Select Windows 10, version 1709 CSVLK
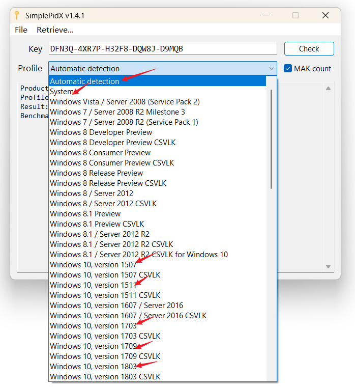Viewport: 355px width, 388px height. click(157, 356)
